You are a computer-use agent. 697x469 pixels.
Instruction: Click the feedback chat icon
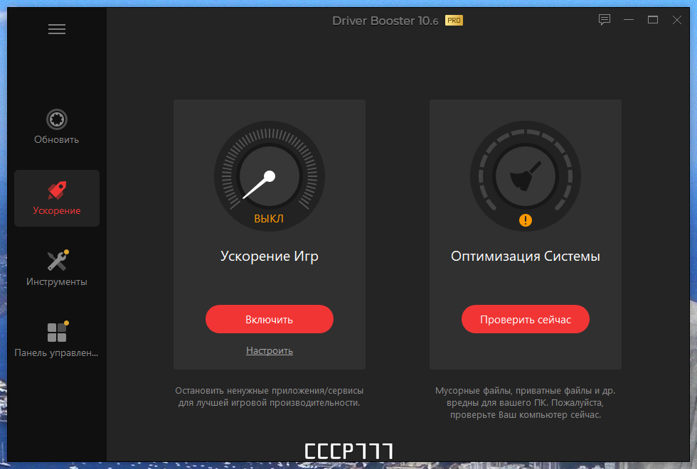(x=604, y=20)
